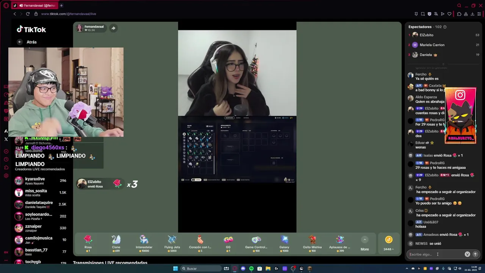The width and height of the screenshot is (485, 273).
Task: Open Opera easy setup menu
Action: tap(479, 14)
